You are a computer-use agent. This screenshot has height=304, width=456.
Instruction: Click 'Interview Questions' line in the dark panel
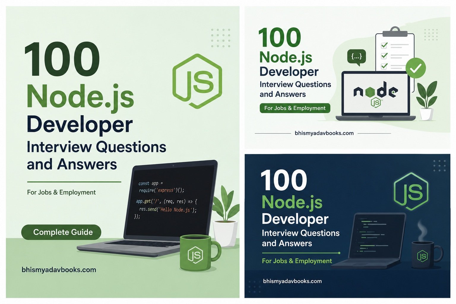click(x=300, y=233)
